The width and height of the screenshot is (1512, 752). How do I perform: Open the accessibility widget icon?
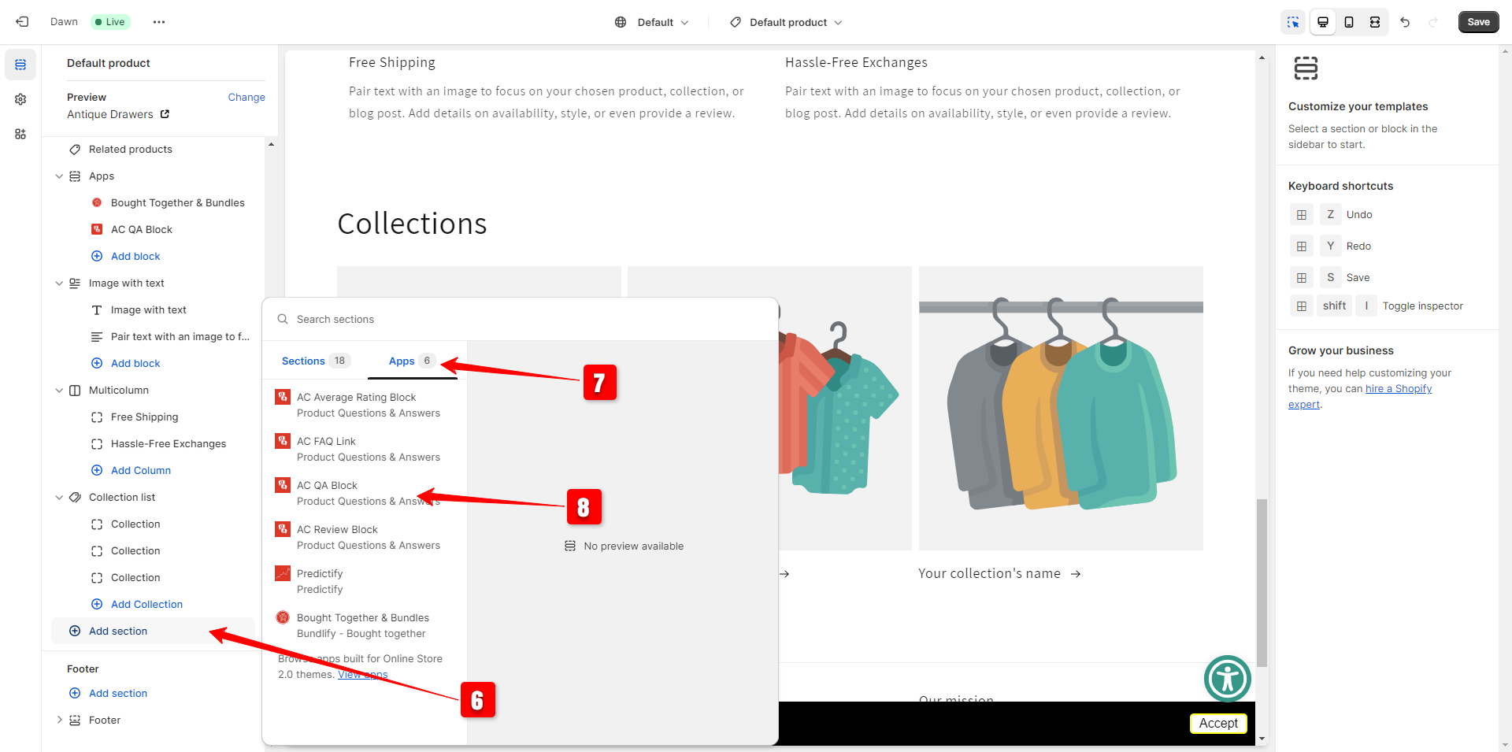coord(1227,679)
